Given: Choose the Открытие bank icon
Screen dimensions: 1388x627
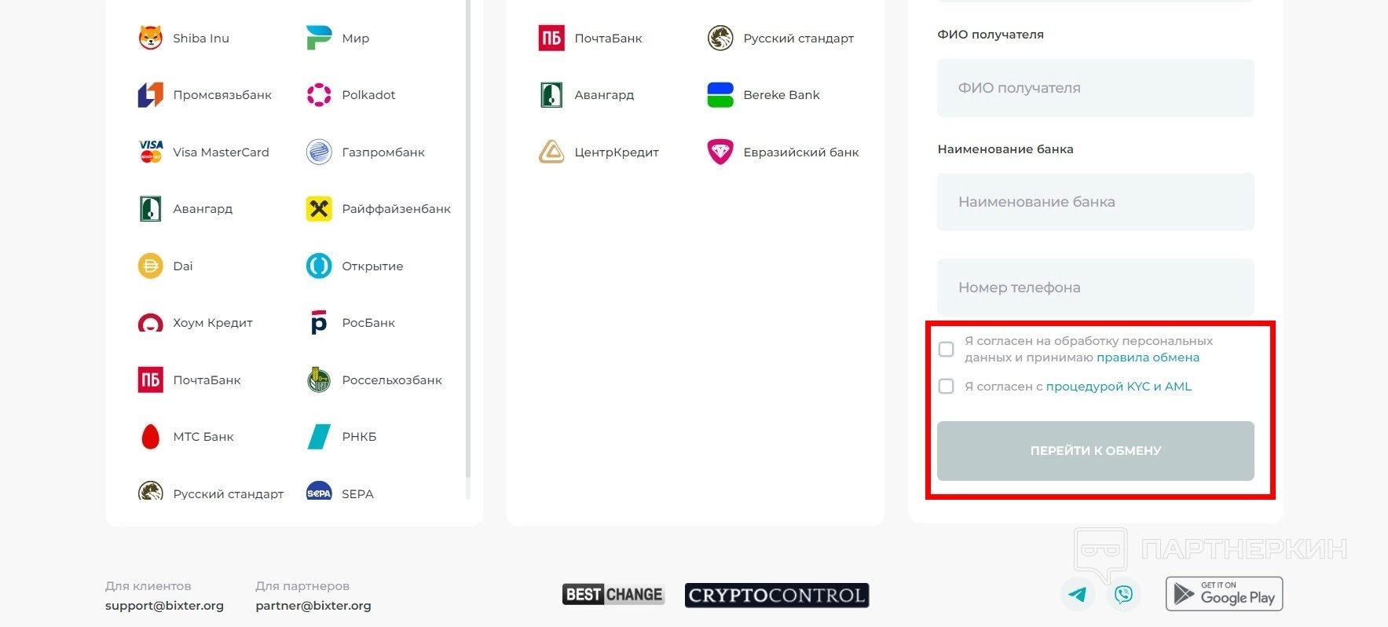Looking at the screenshot, I should pos(319,266).
